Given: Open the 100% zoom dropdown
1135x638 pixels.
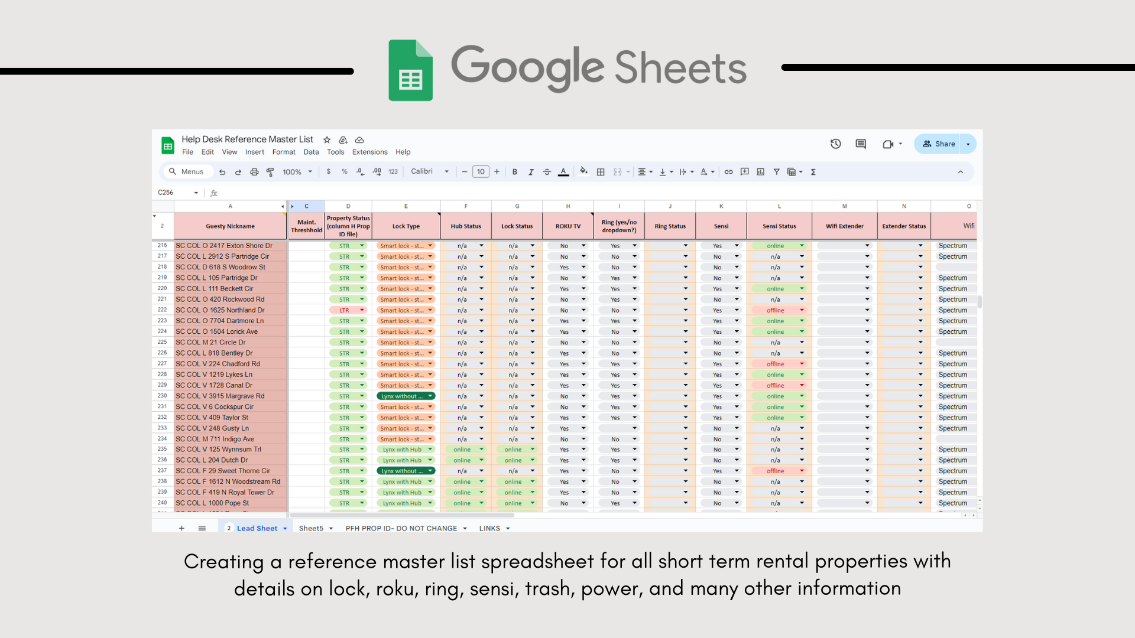Looking at the screenshot, I should (x=297, y=172).
